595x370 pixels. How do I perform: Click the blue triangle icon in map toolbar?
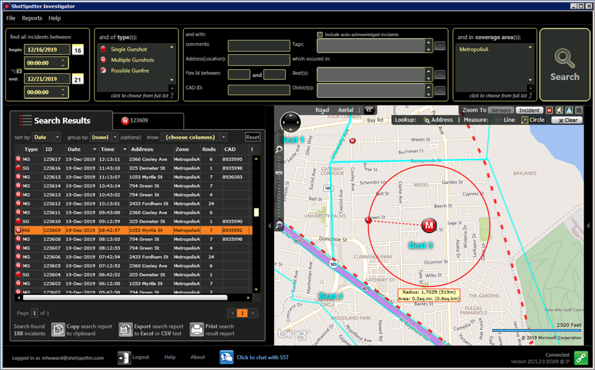coord(569,111)
